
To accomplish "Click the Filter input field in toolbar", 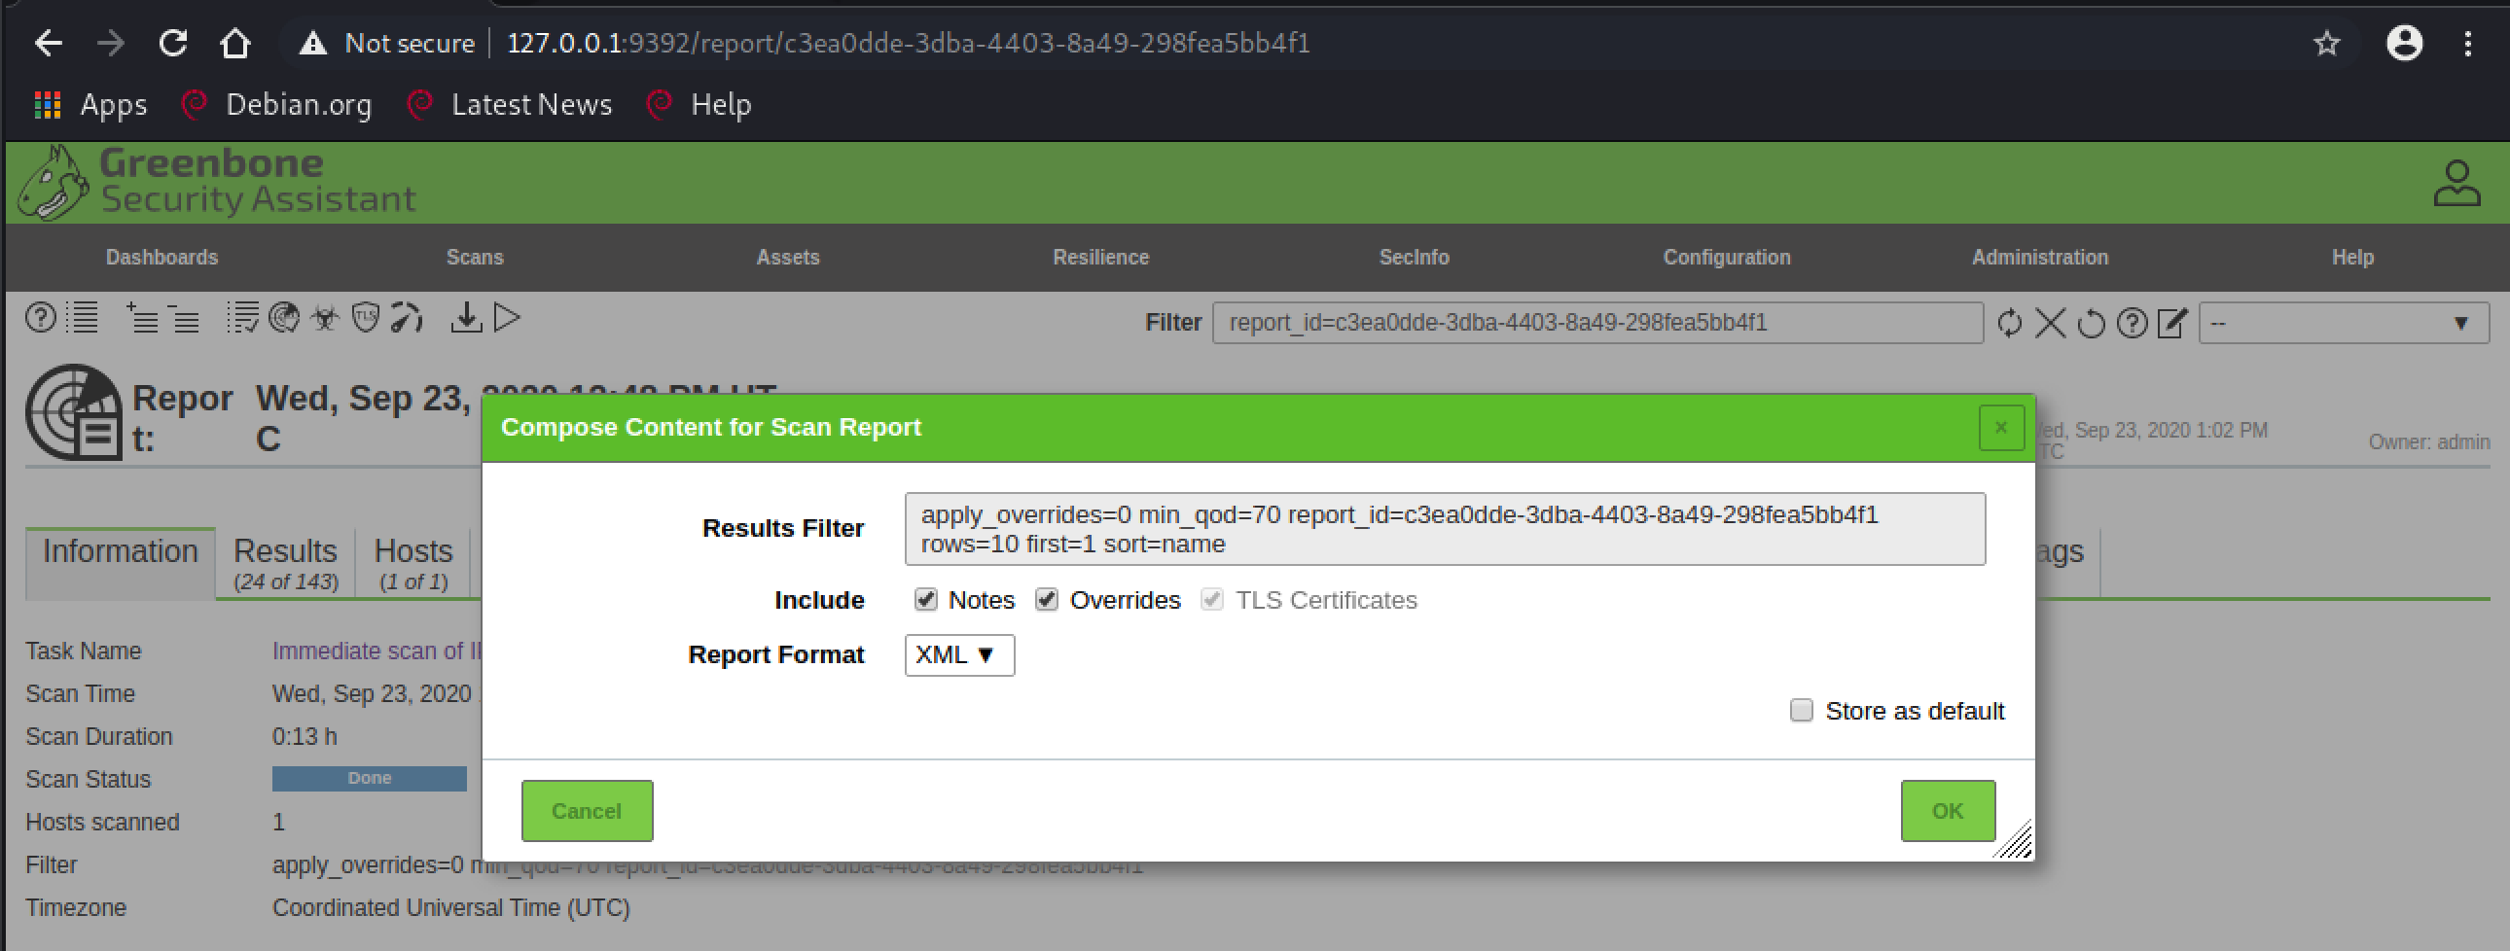I will [x=1598, y=323].
